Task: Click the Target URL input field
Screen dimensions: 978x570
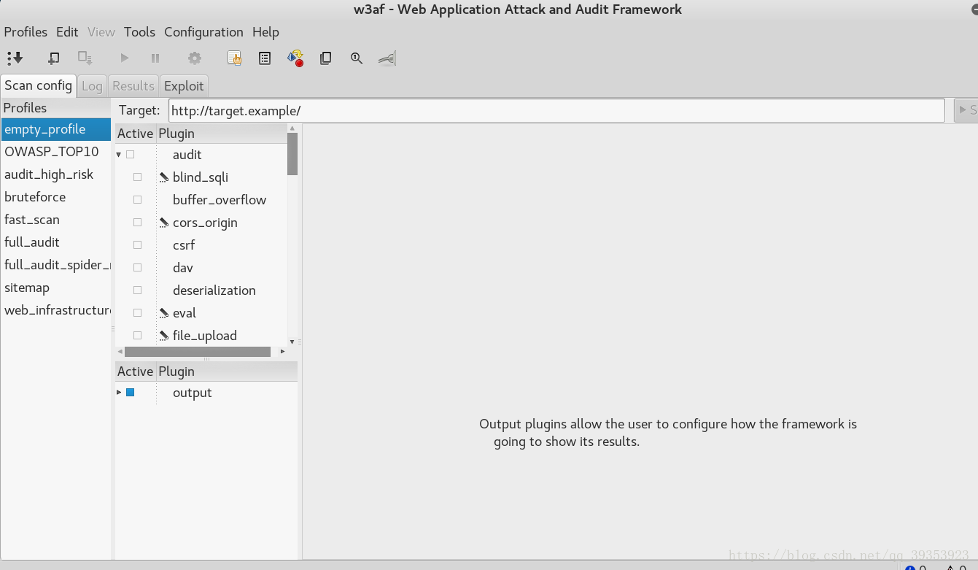Action: pyautogui.click(x=556, y=111)
